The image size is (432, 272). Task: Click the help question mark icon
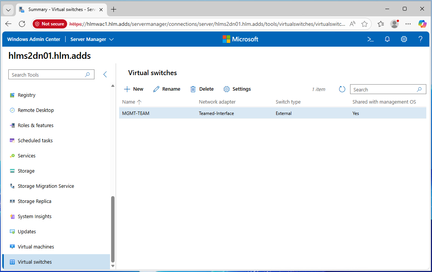(x=420, y=39)
